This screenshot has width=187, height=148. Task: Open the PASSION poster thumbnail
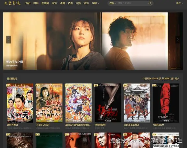pyautogui.click(x=166, y=103)
